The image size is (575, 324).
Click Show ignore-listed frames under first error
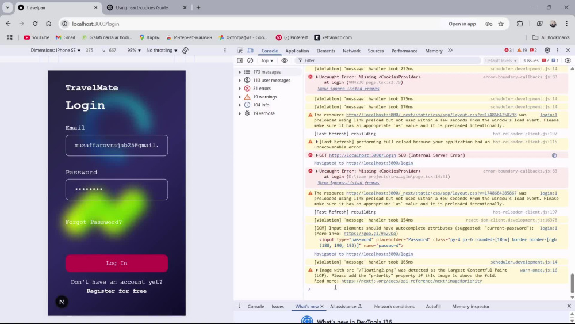[348, 89]
